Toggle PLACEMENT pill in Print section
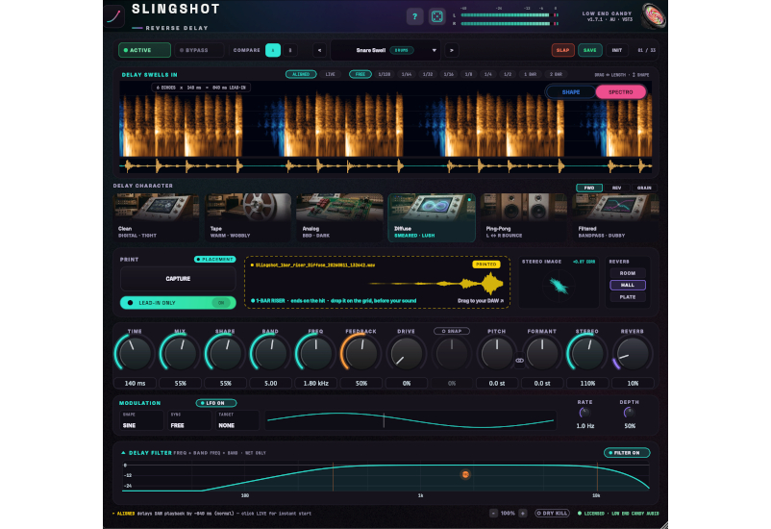The image size is (771, 529). tap(215, 260)
